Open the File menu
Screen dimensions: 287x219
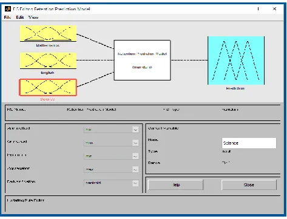point(7,18)
